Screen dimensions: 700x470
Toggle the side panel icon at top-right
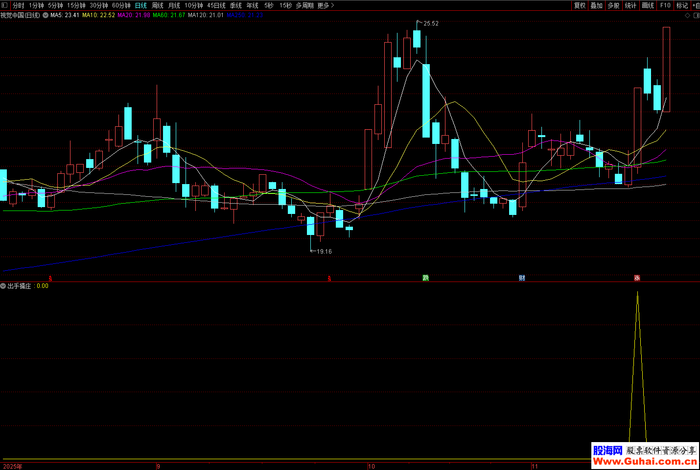point(696,16)
